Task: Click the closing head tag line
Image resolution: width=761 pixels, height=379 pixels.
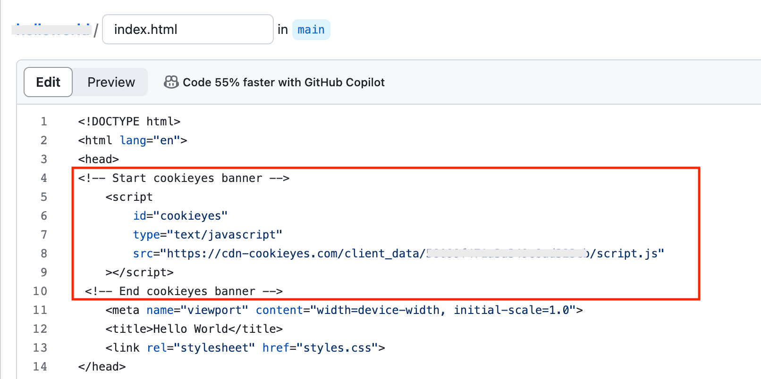Action: tap(102, 367)
